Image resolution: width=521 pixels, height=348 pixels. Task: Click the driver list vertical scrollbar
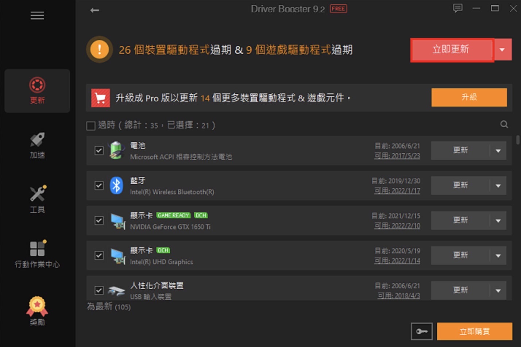click(517, 140)
